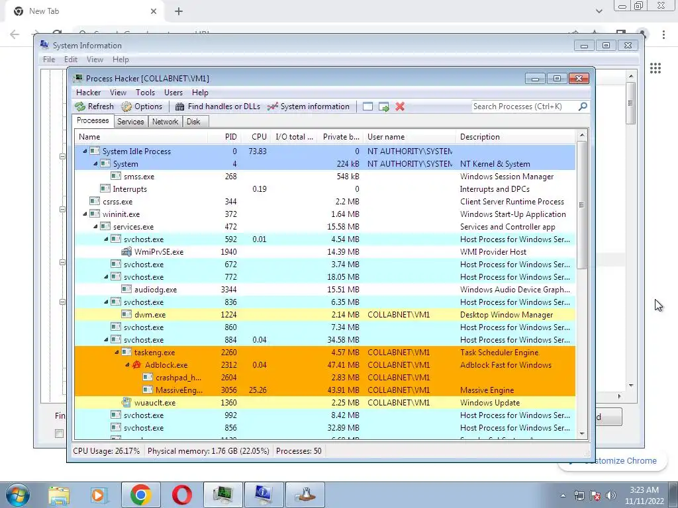Viewport: 678px width, 508px height.
Task: Open the Tools menu
Action: (145, 93)
